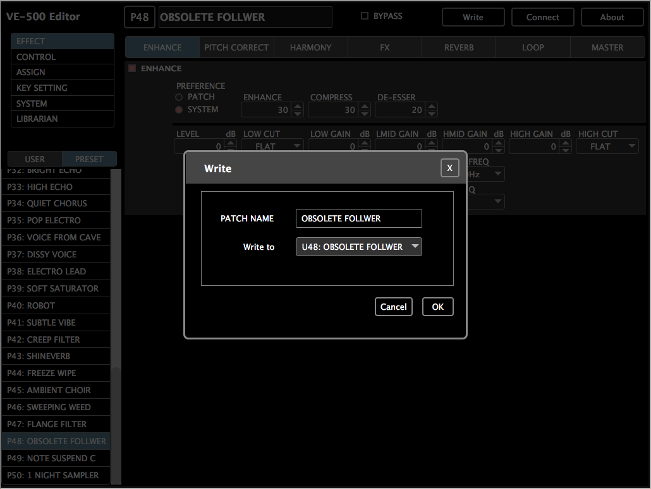Increase the ENHANCE value with up arrow
The width and height of the screenshot is (651, 489).
tap(297, 107)
